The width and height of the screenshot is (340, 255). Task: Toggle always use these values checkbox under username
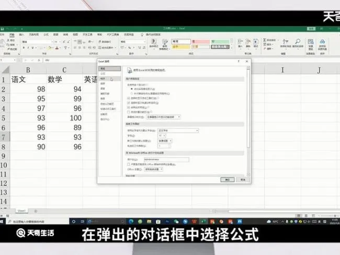pyautogui.click(x=129, y=164)
